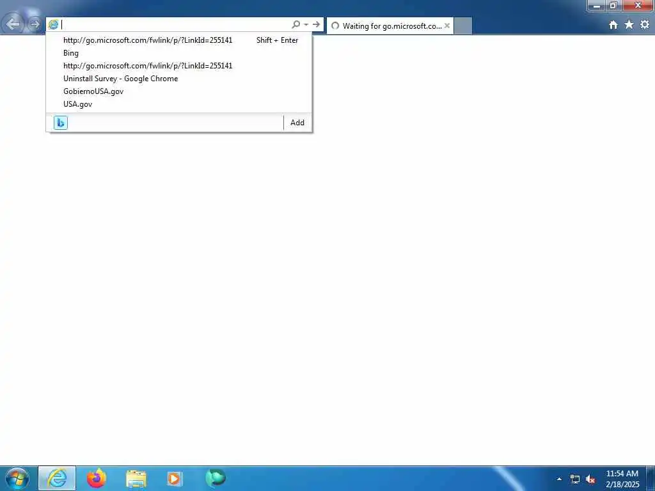655x491 pixels.
Task: Click the muted volume tray icon
Action: point(590,479)
